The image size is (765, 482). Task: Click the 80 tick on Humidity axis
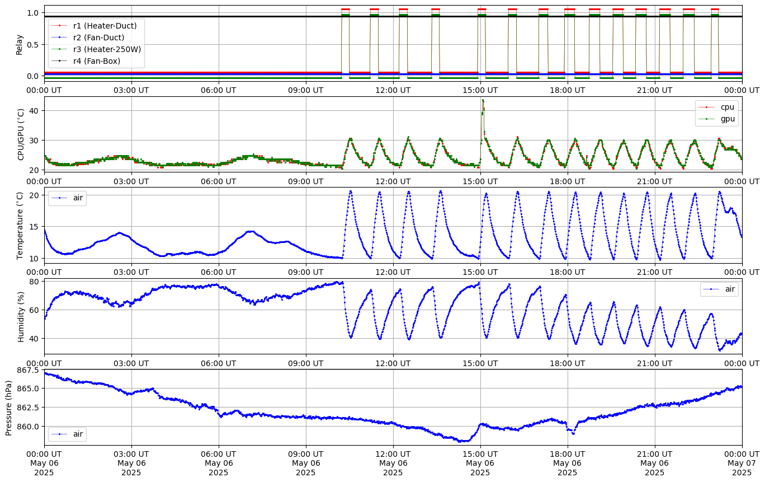tap(35, 282)
